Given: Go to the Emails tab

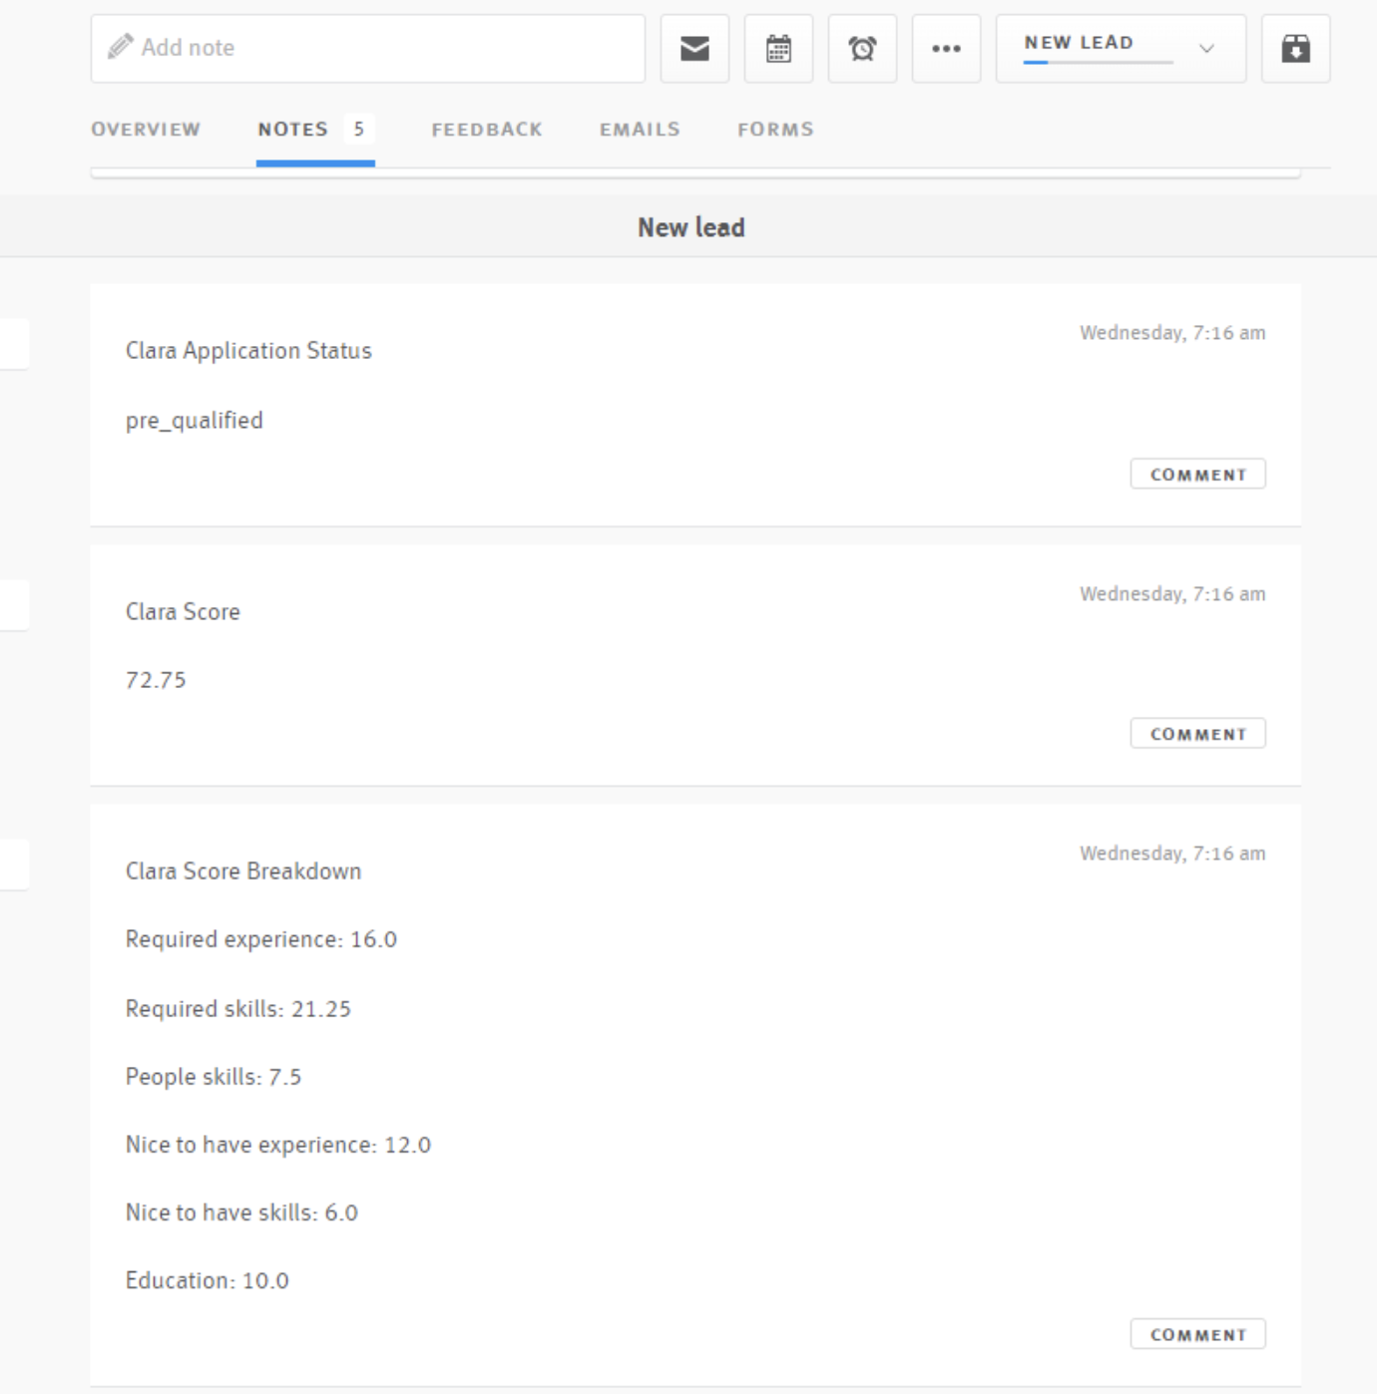Looking at the screenshot, I should 640,130.
